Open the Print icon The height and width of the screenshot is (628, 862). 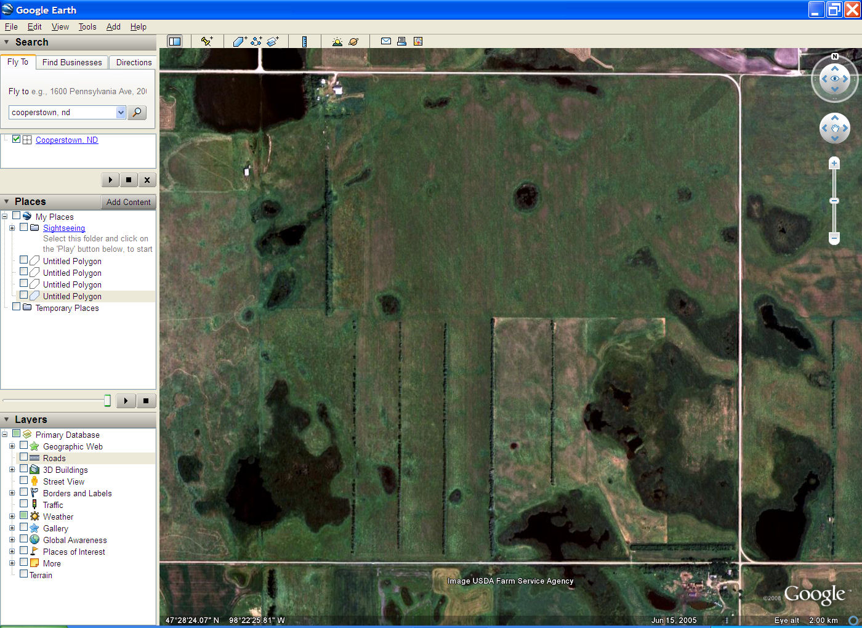pyautogui.click(x=401, y=41)
